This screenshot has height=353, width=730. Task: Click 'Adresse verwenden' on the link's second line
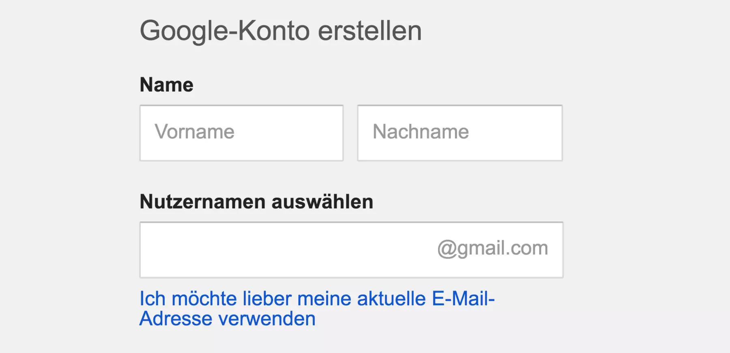227,319
